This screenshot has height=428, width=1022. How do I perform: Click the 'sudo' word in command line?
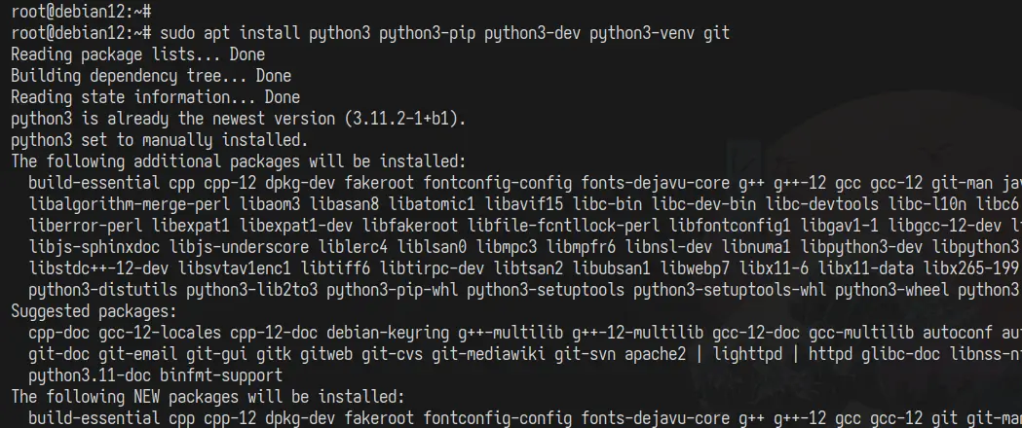177,32
